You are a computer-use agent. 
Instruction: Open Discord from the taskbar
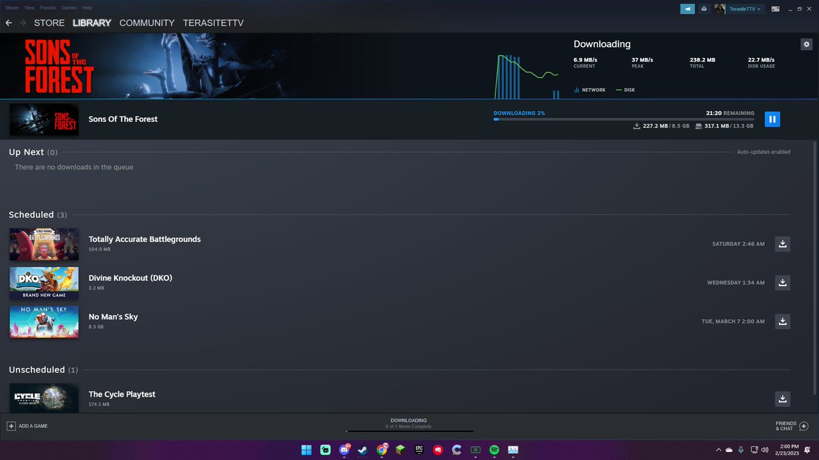click(x=345, y=450)
